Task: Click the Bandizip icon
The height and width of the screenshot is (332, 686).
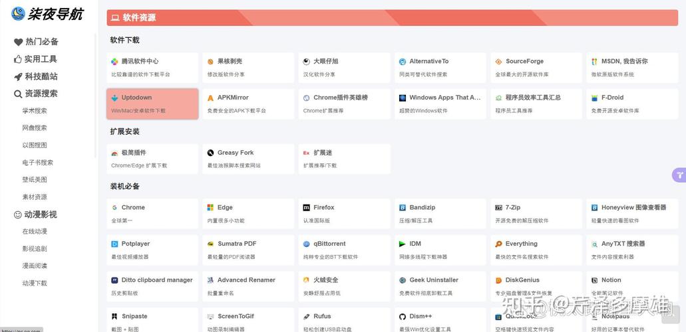Action: [403, 208]
